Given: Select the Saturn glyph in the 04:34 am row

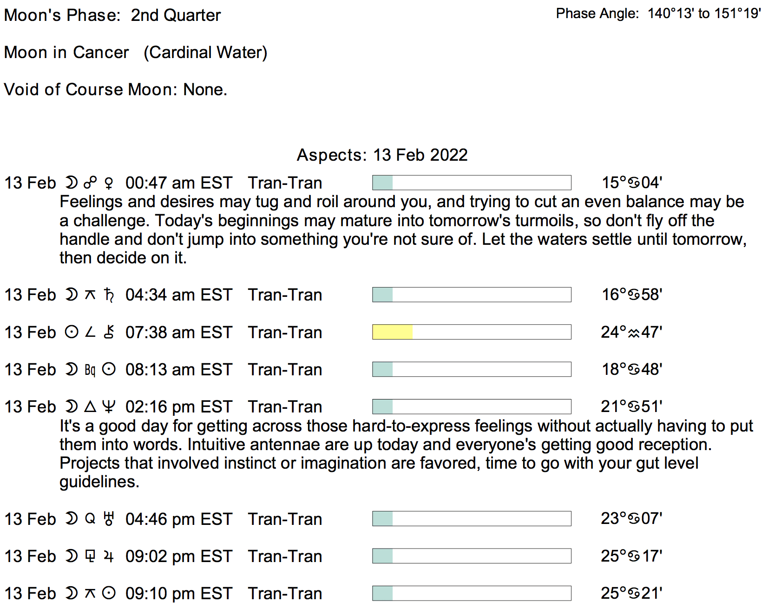Looking at the screenshot, I should 109,295.
